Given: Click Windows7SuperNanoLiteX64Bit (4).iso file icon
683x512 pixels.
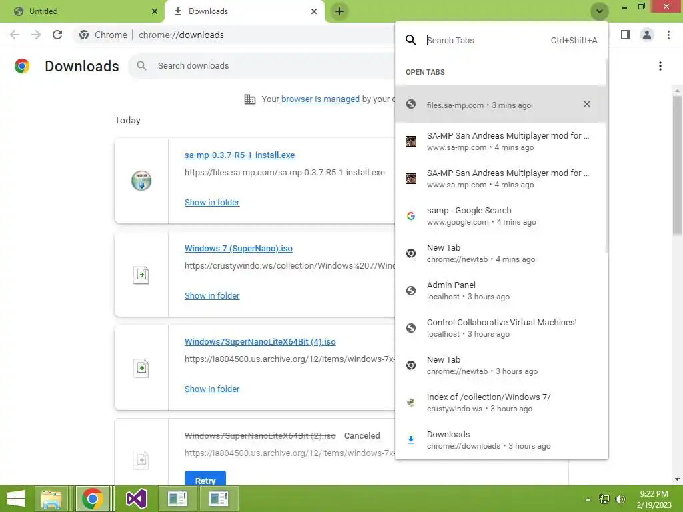Looking at the screenshot, I should (141, 368).
